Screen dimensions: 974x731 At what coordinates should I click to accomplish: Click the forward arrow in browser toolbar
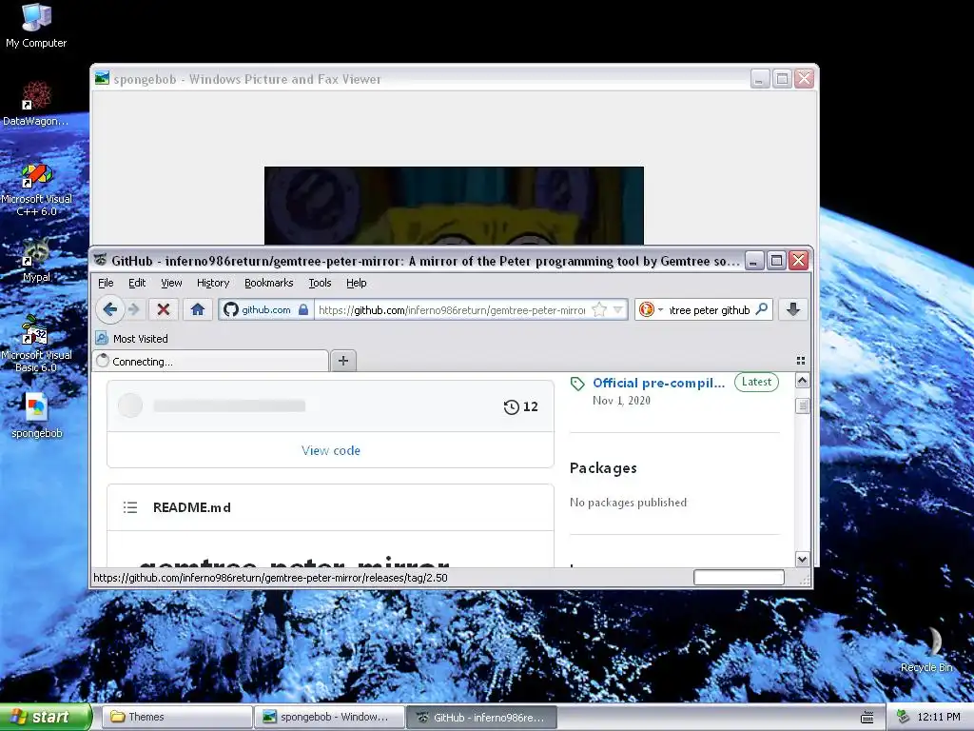tap(134, 309)
